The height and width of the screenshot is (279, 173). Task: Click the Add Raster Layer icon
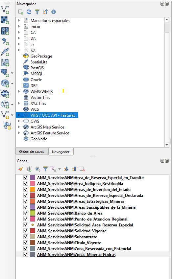point(5,20)
